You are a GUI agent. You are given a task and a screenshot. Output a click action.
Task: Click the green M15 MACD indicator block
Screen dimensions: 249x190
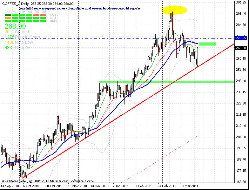coord(29,15)
